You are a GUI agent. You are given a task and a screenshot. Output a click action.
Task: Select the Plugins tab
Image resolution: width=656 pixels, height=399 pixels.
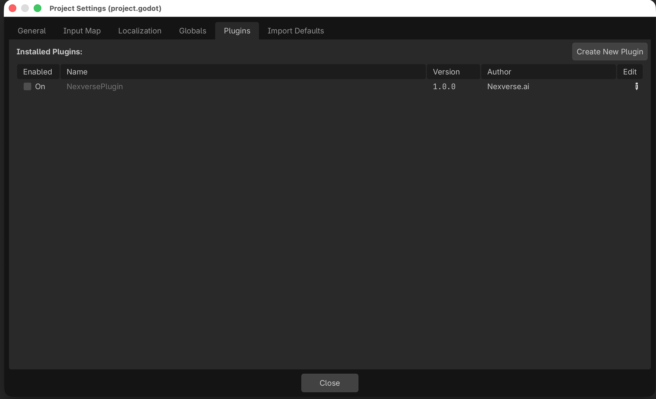pos(237,31)
